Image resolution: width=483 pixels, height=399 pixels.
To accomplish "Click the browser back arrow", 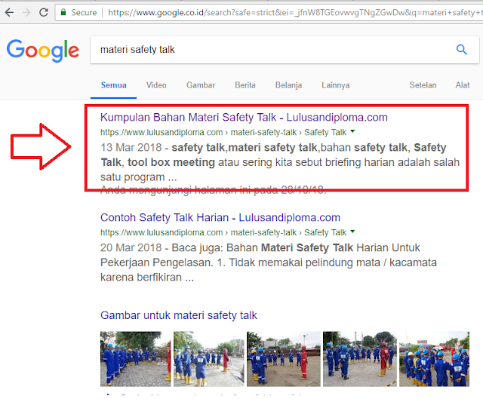I will click(9, 13).
